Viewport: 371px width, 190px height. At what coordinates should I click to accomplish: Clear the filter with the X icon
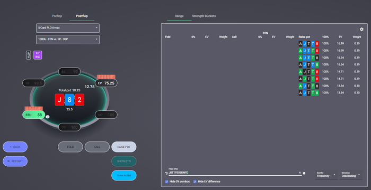click(299, 173)
